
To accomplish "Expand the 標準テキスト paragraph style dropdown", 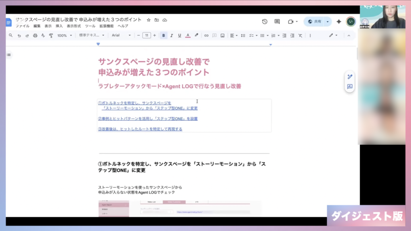I will tap(92, 36).
